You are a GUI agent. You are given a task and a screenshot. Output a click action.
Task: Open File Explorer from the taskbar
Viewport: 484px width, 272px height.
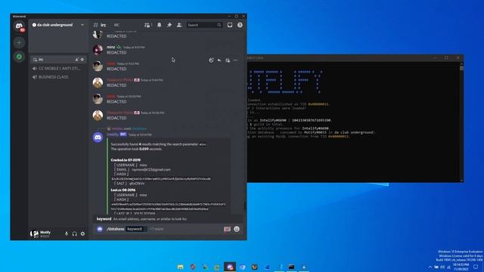click(181, 267)
